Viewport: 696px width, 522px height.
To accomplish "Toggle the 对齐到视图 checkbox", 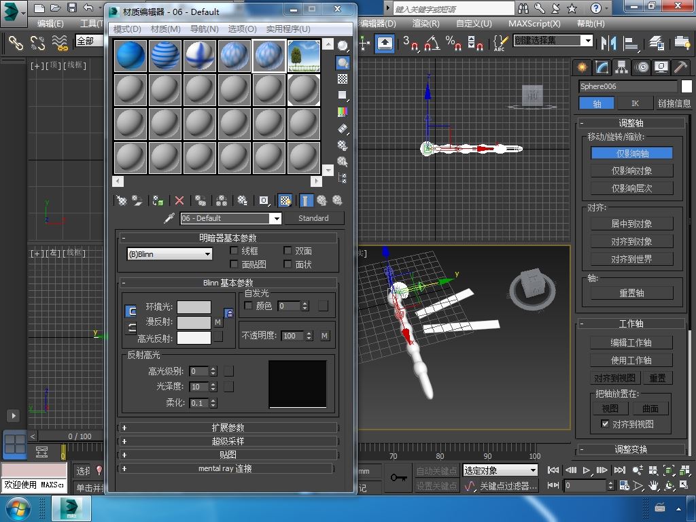I will [605, 424].
